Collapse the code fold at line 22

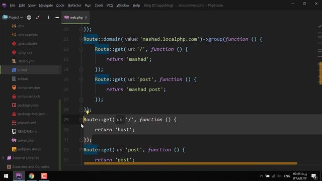(x=81, y=49)
